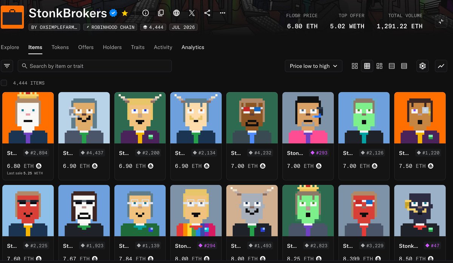This screenshot has height=263, width=453.
Task: Open the Offers tab
Action: coord(86,47)
